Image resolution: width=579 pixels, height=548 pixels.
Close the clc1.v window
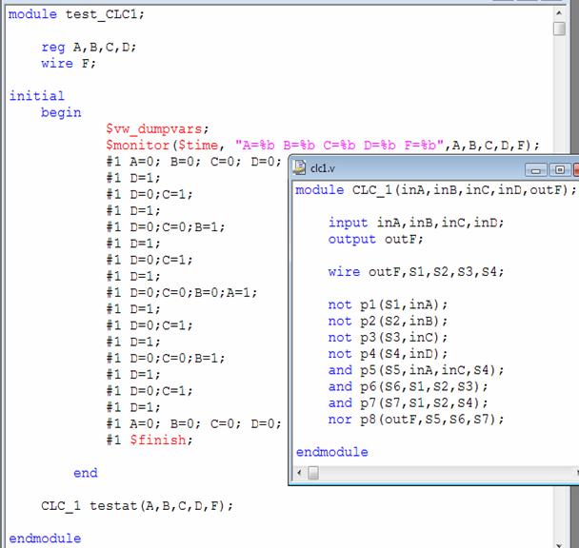[575, 169]
